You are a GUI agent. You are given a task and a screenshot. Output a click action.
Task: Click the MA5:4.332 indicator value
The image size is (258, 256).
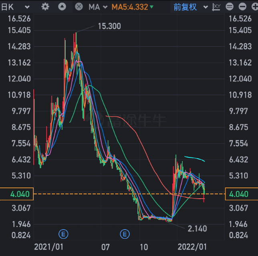[x=129, y=7]
